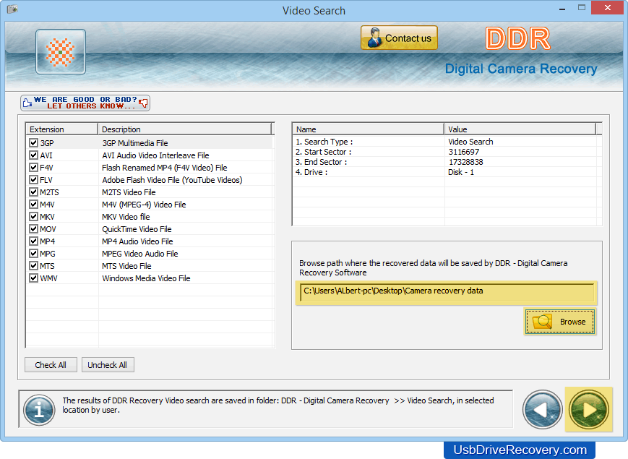This screenshot has width=628, height=459.
Task: Click the '2. Start Sector :' row name
Action: click(x=323, y=152)
